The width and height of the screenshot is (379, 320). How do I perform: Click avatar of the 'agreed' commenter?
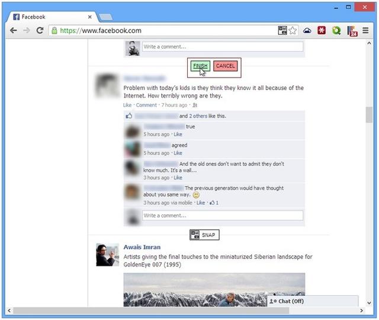pos(133,149)
